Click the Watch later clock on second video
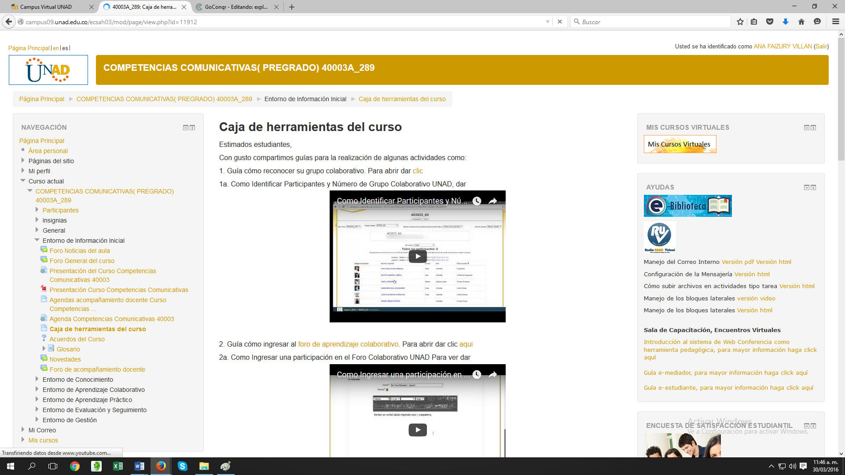Image resolution: width=845 pixels, height=475 pixels. (477, 375)
